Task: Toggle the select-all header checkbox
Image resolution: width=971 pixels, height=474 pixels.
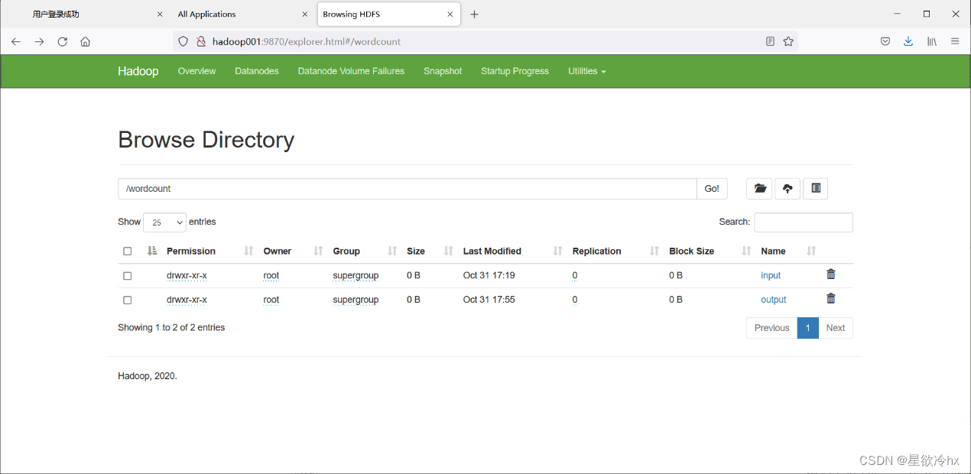Action: click(127, 252)
